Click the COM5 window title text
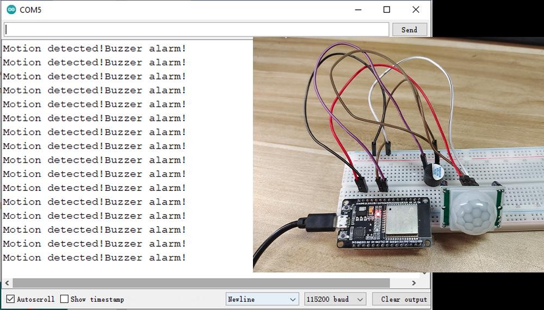This screenshot has height=310, width=544. coord(30,10)
